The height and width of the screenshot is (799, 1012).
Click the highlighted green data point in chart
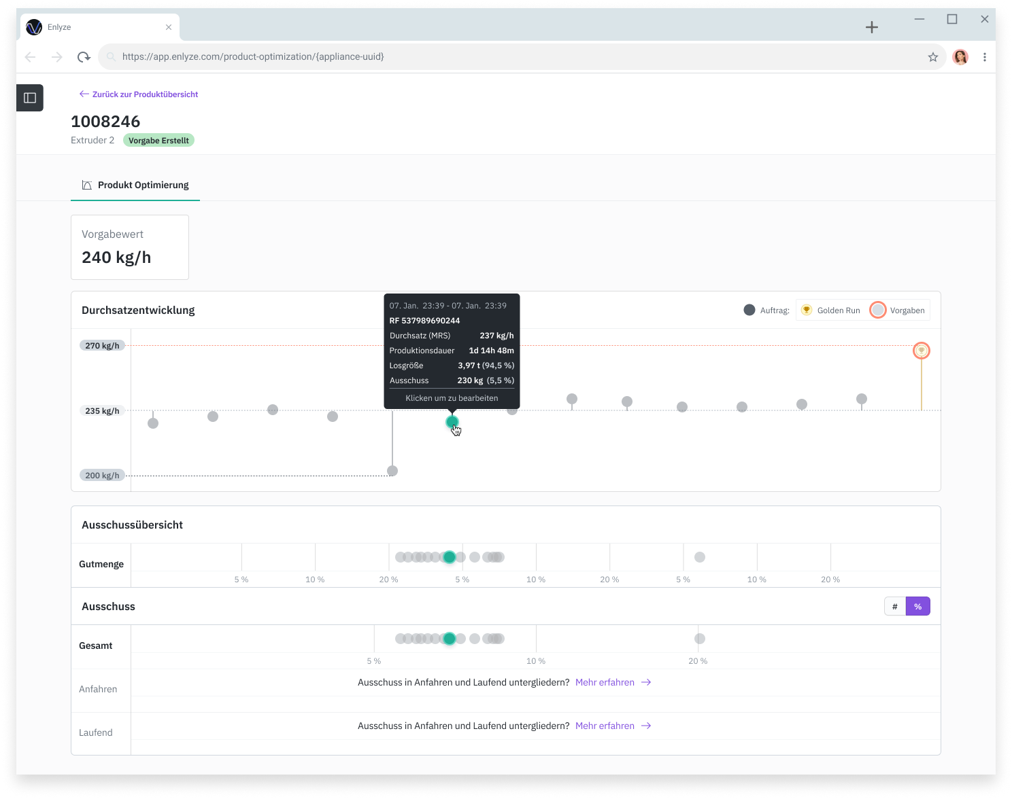click(452, 423)
